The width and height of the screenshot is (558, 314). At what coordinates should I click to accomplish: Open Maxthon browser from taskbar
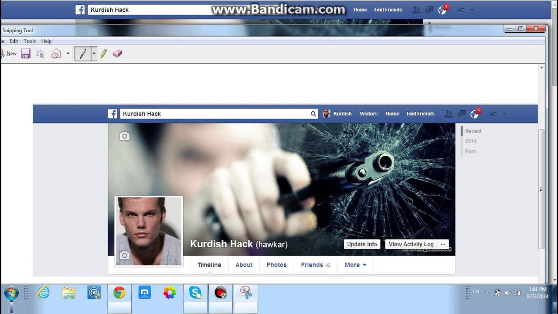144,293
